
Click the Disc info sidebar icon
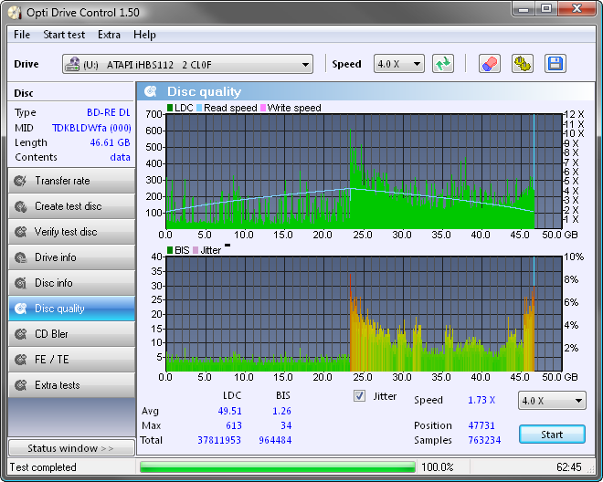pyautogui.click(x=20, y=283)
